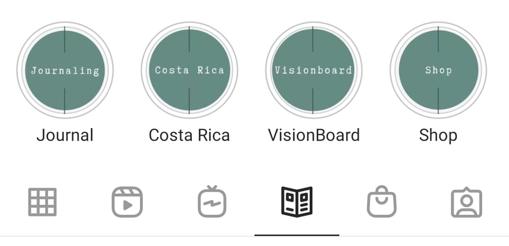Open the Journaling highlight cover circle
Image resolution: width=509 pixels, height=246 pixels.
(65, 70)
